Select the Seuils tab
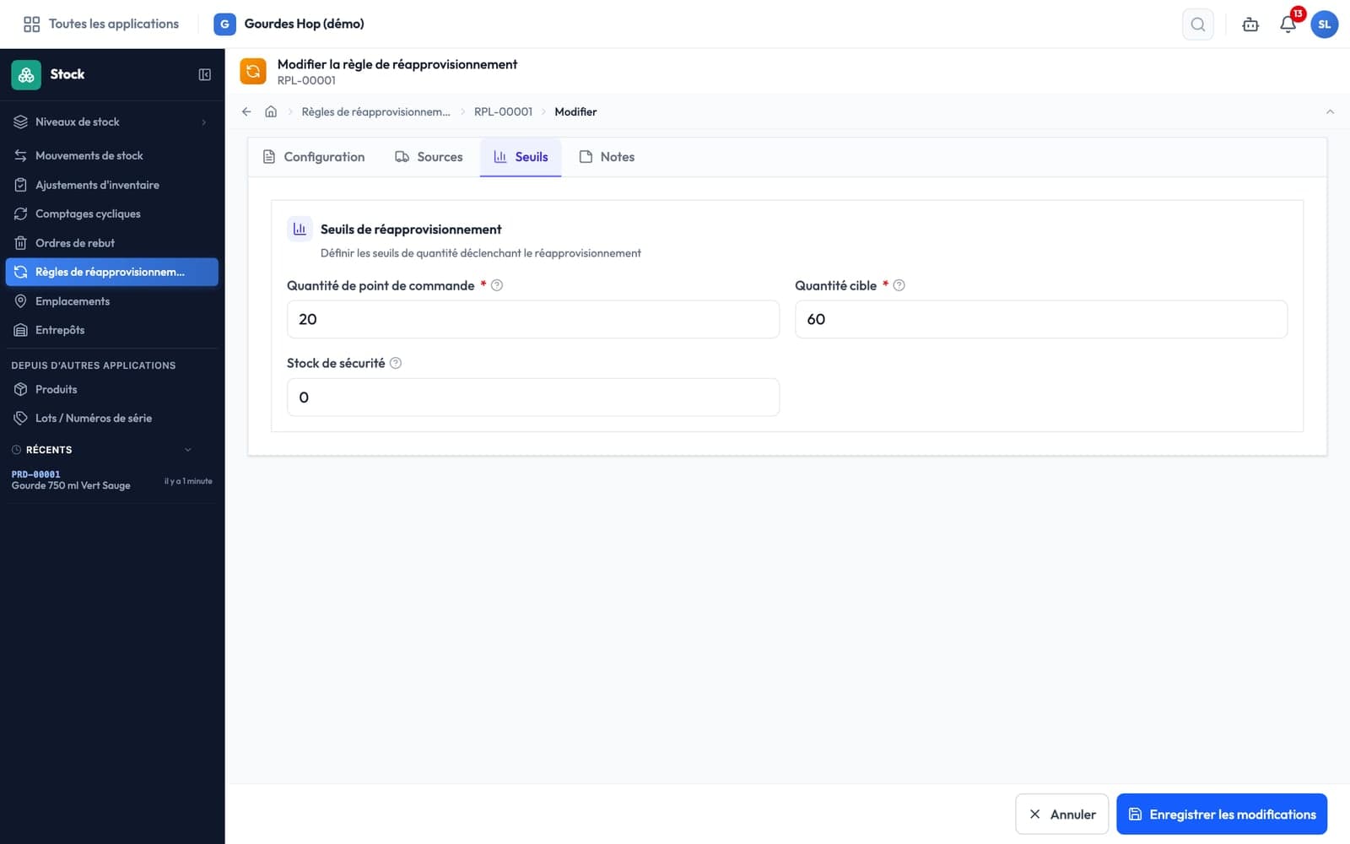Screen dimensions: 1350x844 click(521, 157)
